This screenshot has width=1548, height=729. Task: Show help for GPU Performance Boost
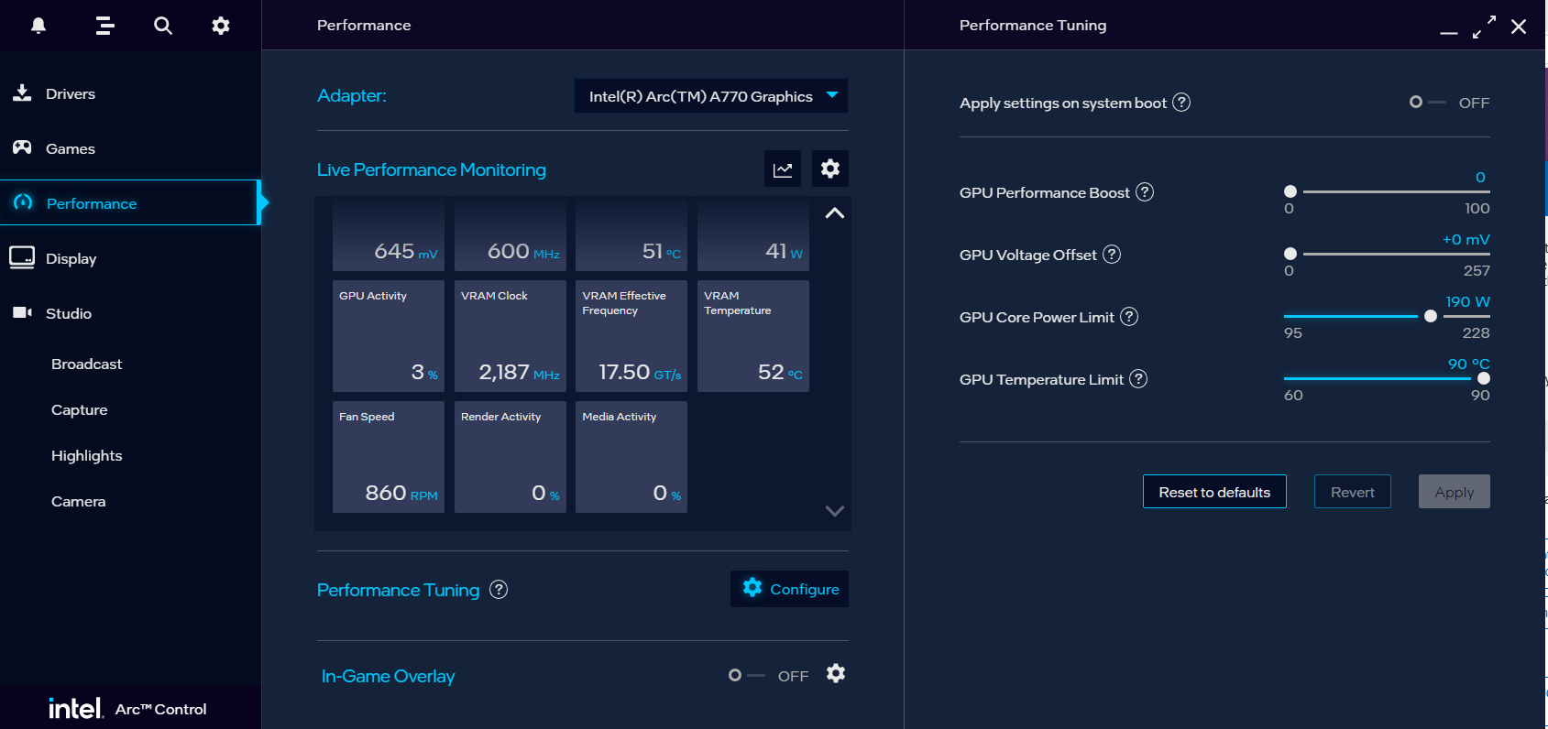pos(1145,192)
